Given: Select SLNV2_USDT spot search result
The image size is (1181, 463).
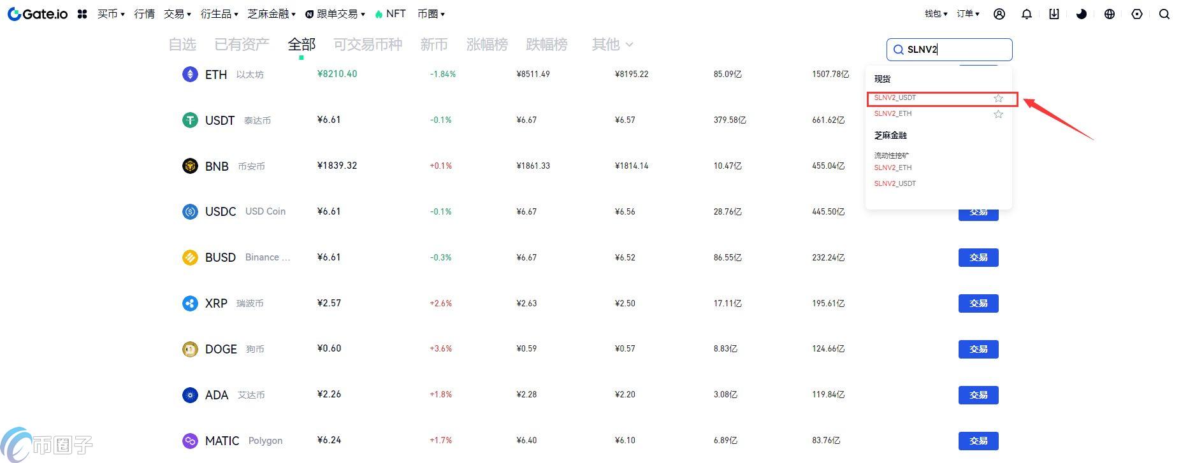Looking at the screenshot, I should click(x=895, y=98).
